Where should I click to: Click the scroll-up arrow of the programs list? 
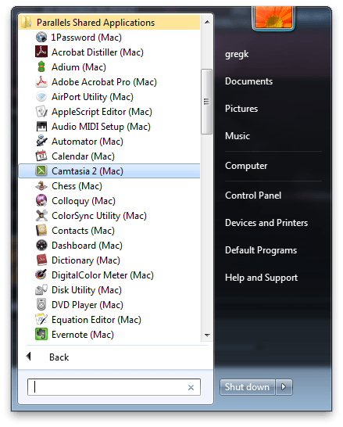point(207,22)
